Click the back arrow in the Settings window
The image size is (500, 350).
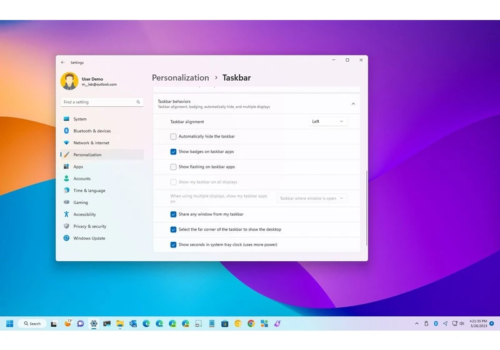(x=63, y=62)
